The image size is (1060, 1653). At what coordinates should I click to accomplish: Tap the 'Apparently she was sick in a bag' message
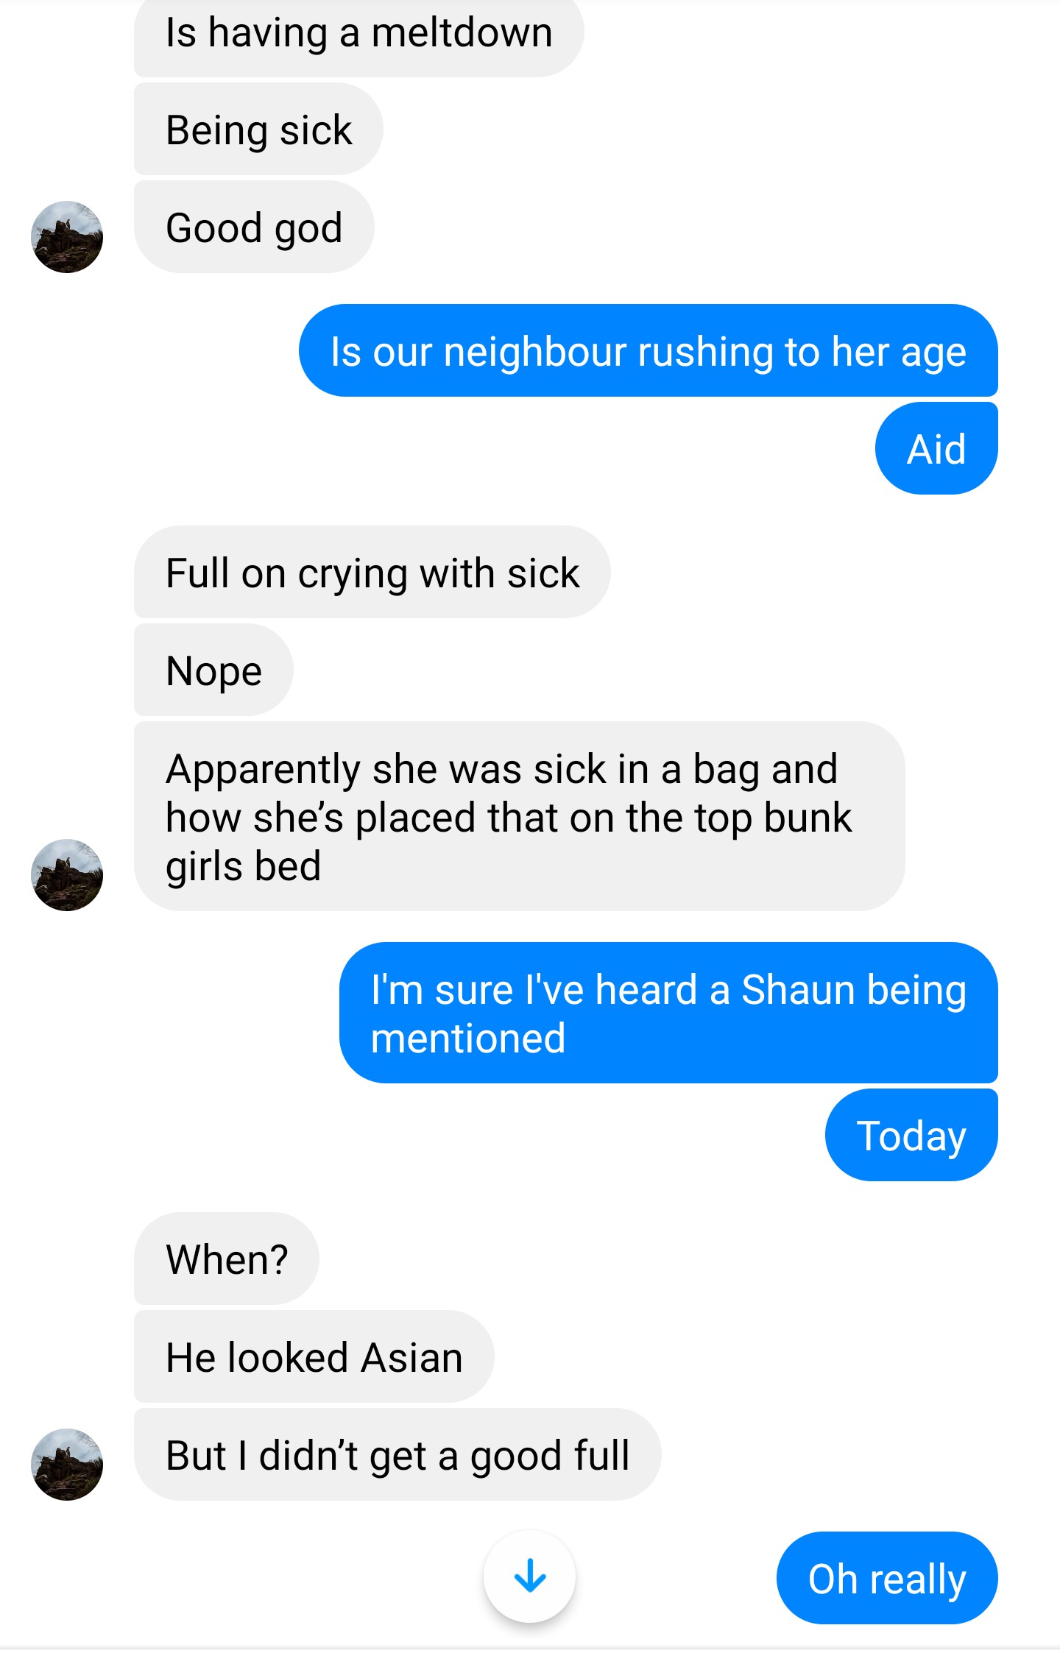[519, 816]
